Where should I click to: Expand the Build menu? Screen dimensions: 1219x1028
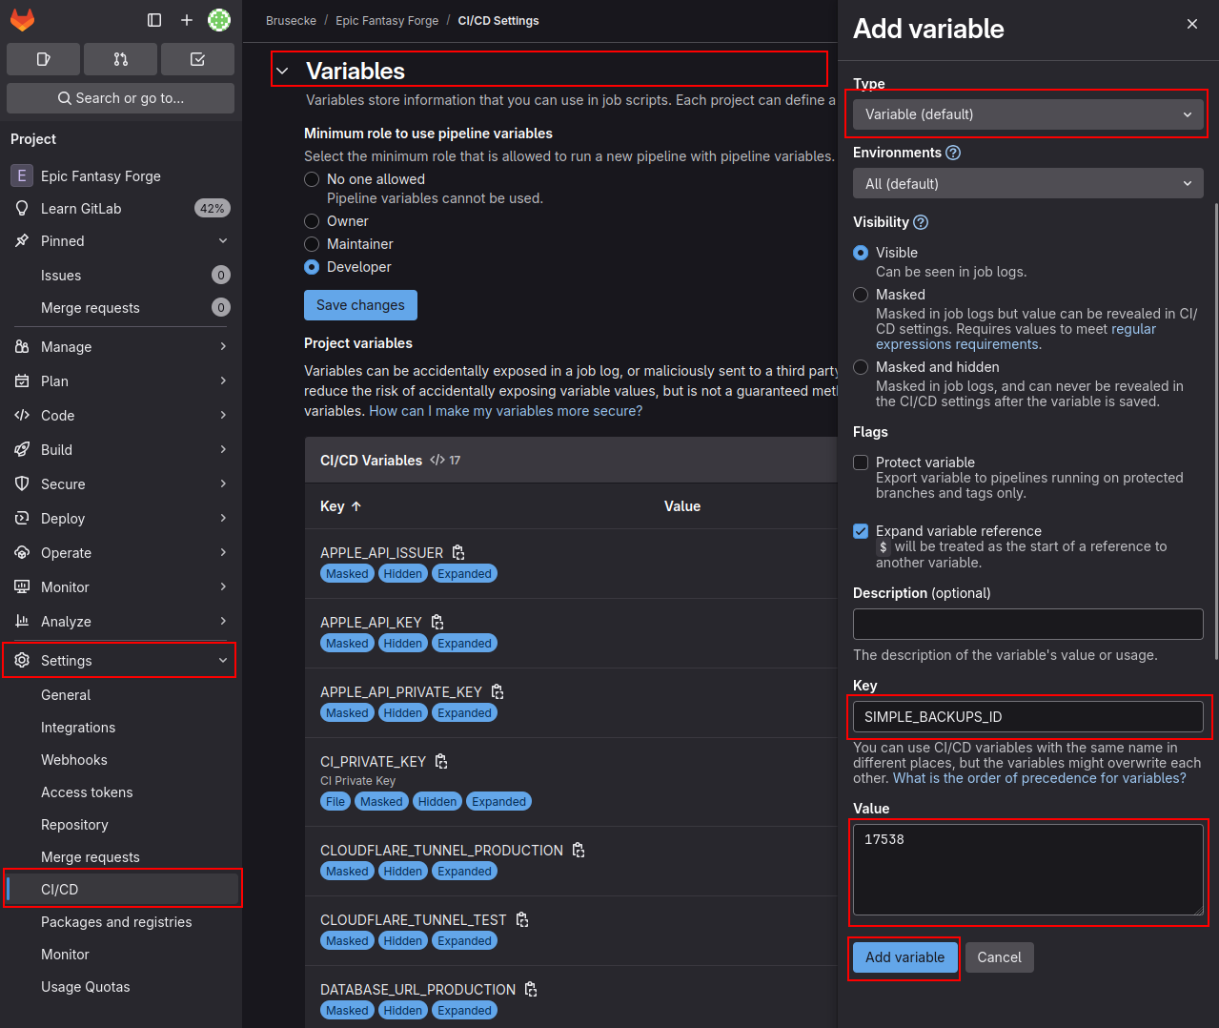pyautogui.click(x=119, y=450)
